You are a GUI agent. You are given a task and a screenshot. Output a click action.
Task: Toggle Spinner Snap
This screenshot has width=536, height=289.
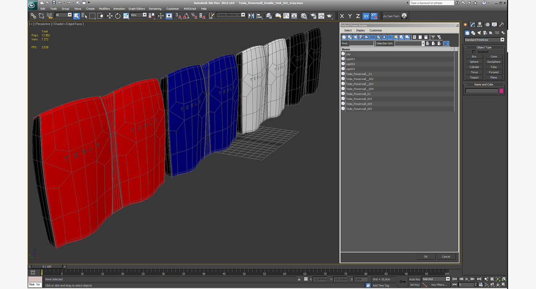click(x=202, y=16)
